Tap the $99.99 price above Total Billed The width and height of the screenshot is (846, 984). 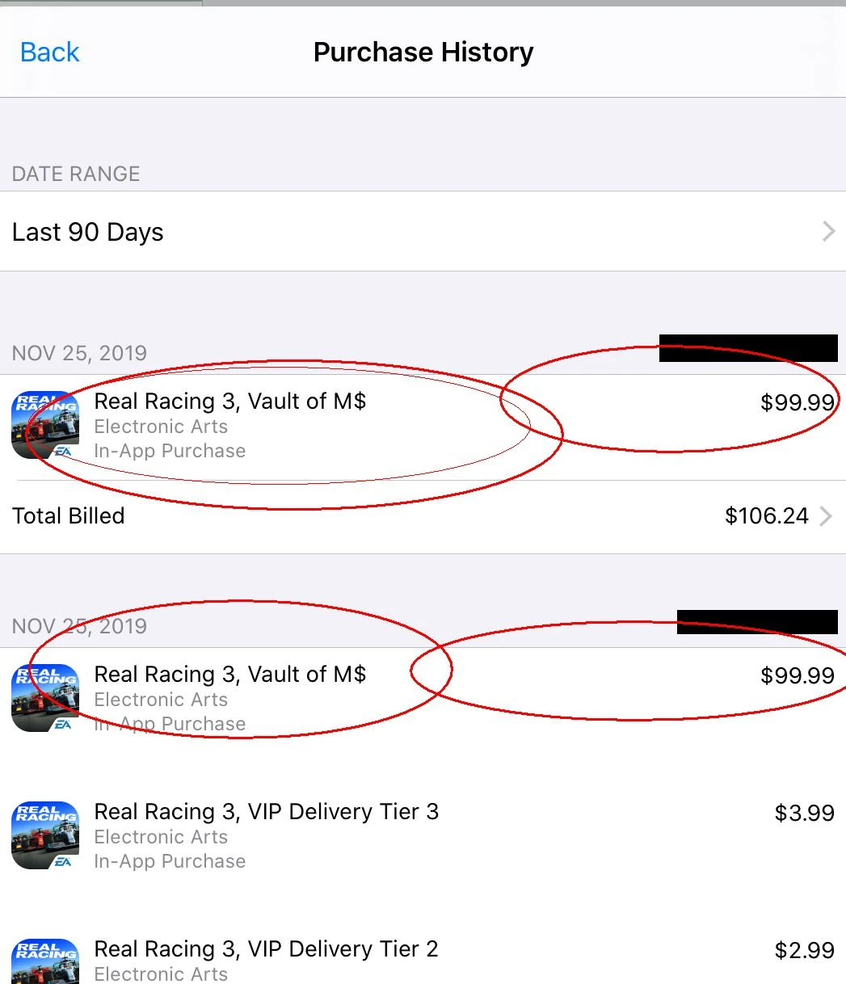[x=797, y=402]
